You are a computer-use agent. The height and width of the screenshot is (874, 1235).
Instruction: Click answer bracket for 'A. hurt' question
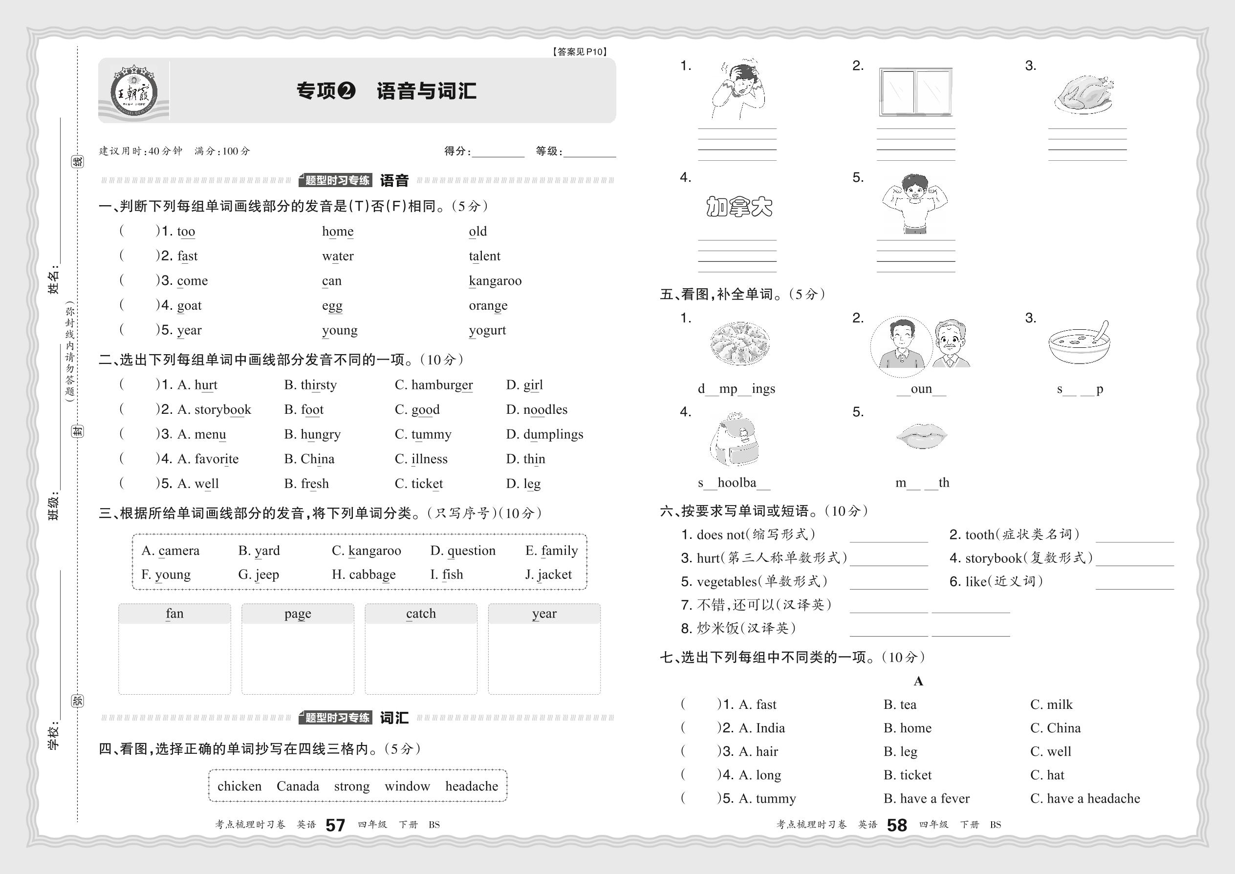coord(140,385)
